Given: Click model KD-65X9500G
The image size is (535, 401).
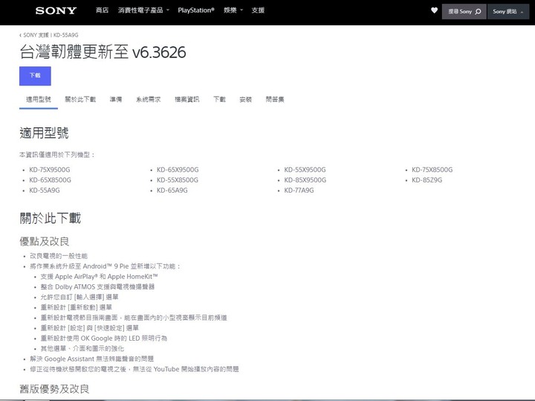Looking at the screenshot, I should point(178,170).
